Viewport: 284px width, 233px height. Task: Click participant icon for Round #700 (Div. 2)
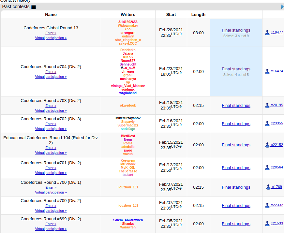267,205
